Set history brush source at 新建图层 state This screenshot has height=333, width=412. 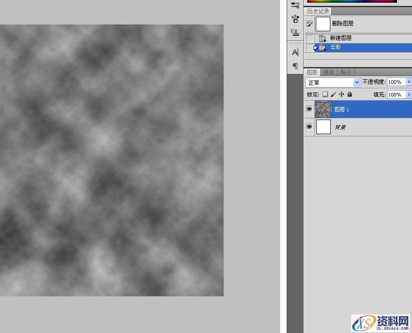[309, 38]
